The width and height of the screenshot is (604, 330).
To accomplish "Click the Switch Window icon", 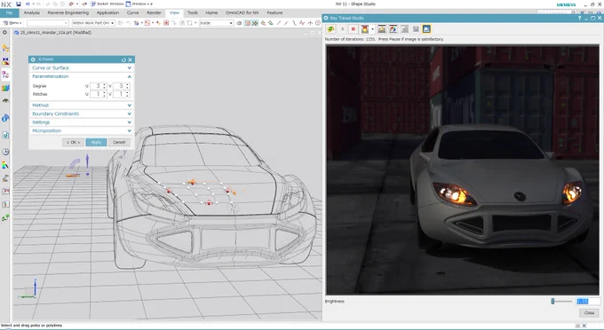I will (x=93, y=4).
